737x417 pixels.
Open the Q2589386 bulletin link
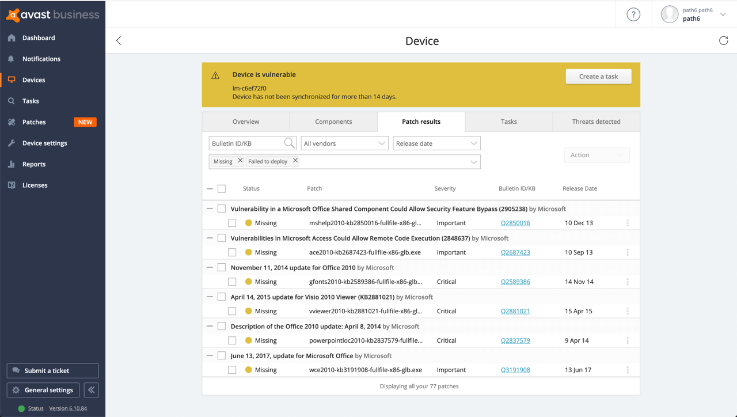(515, 282)
